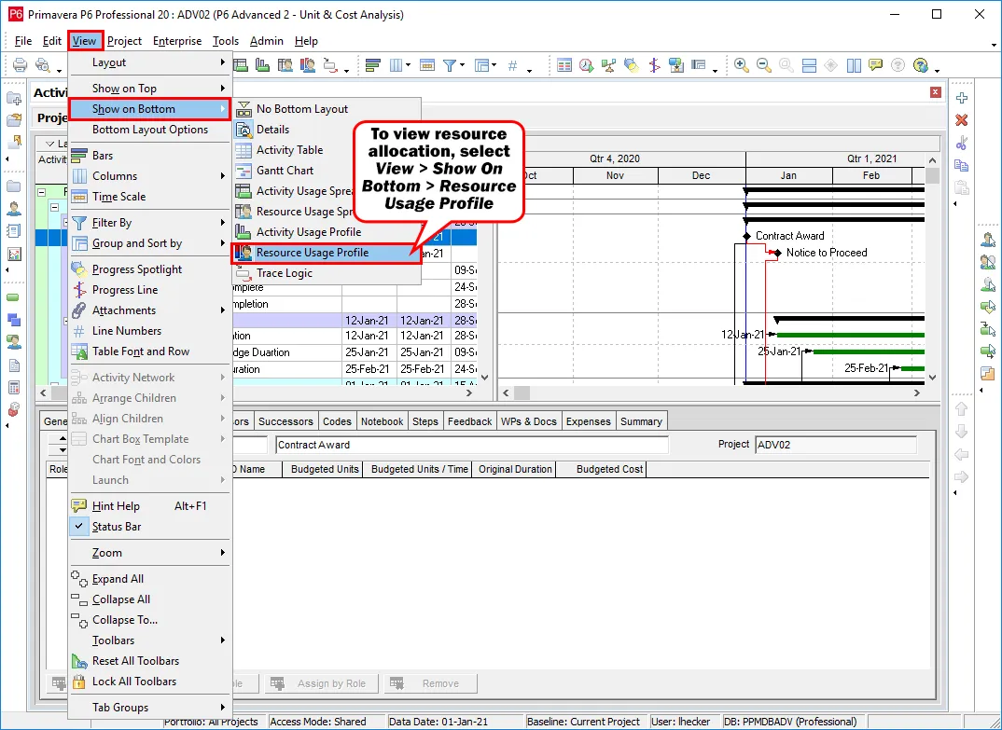This screenshot has width=1002, height=730.
Task: Click the Copy icon in right toolbar
Action: coord(962,165)
